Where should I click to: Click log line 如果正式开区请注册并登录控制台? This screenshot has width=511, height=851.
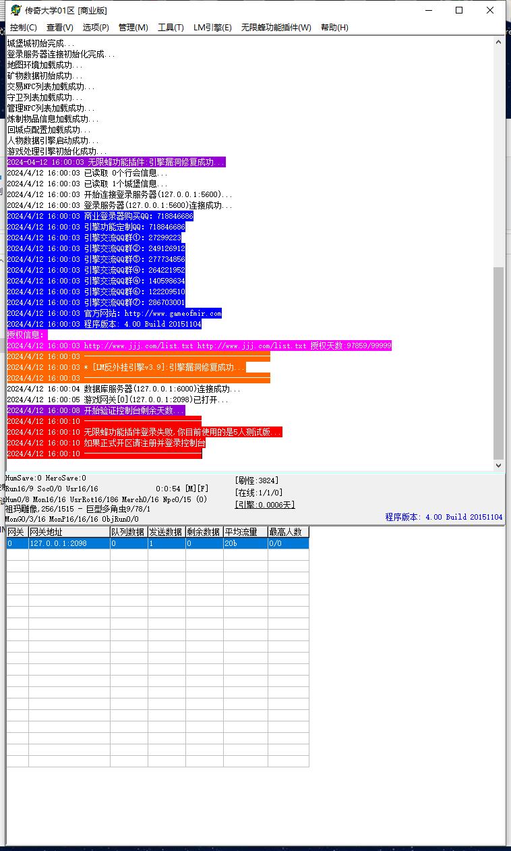(107, 443)
